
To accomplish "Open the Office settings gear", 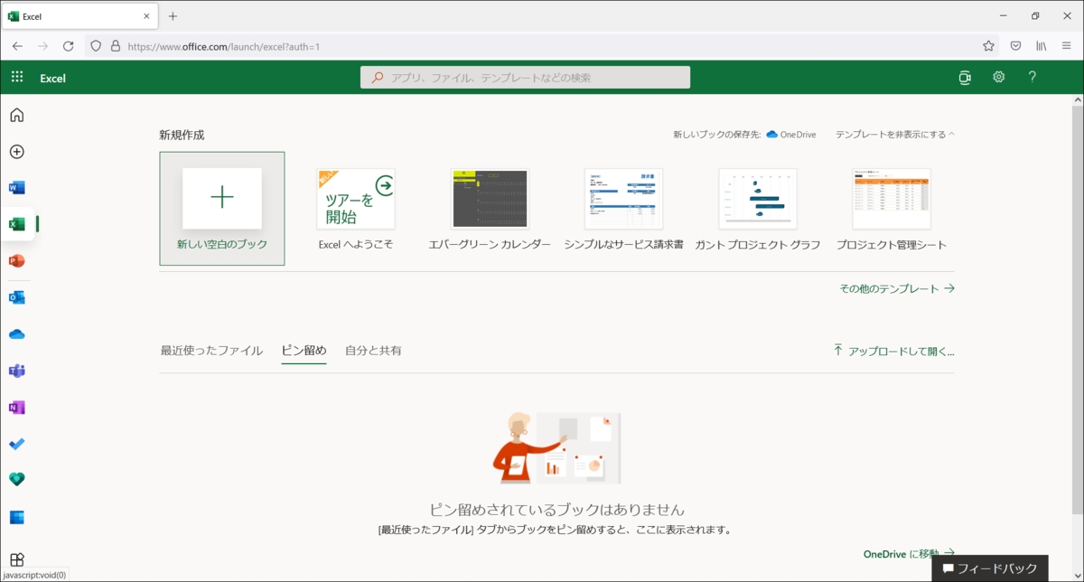I will tap(998, 78).
